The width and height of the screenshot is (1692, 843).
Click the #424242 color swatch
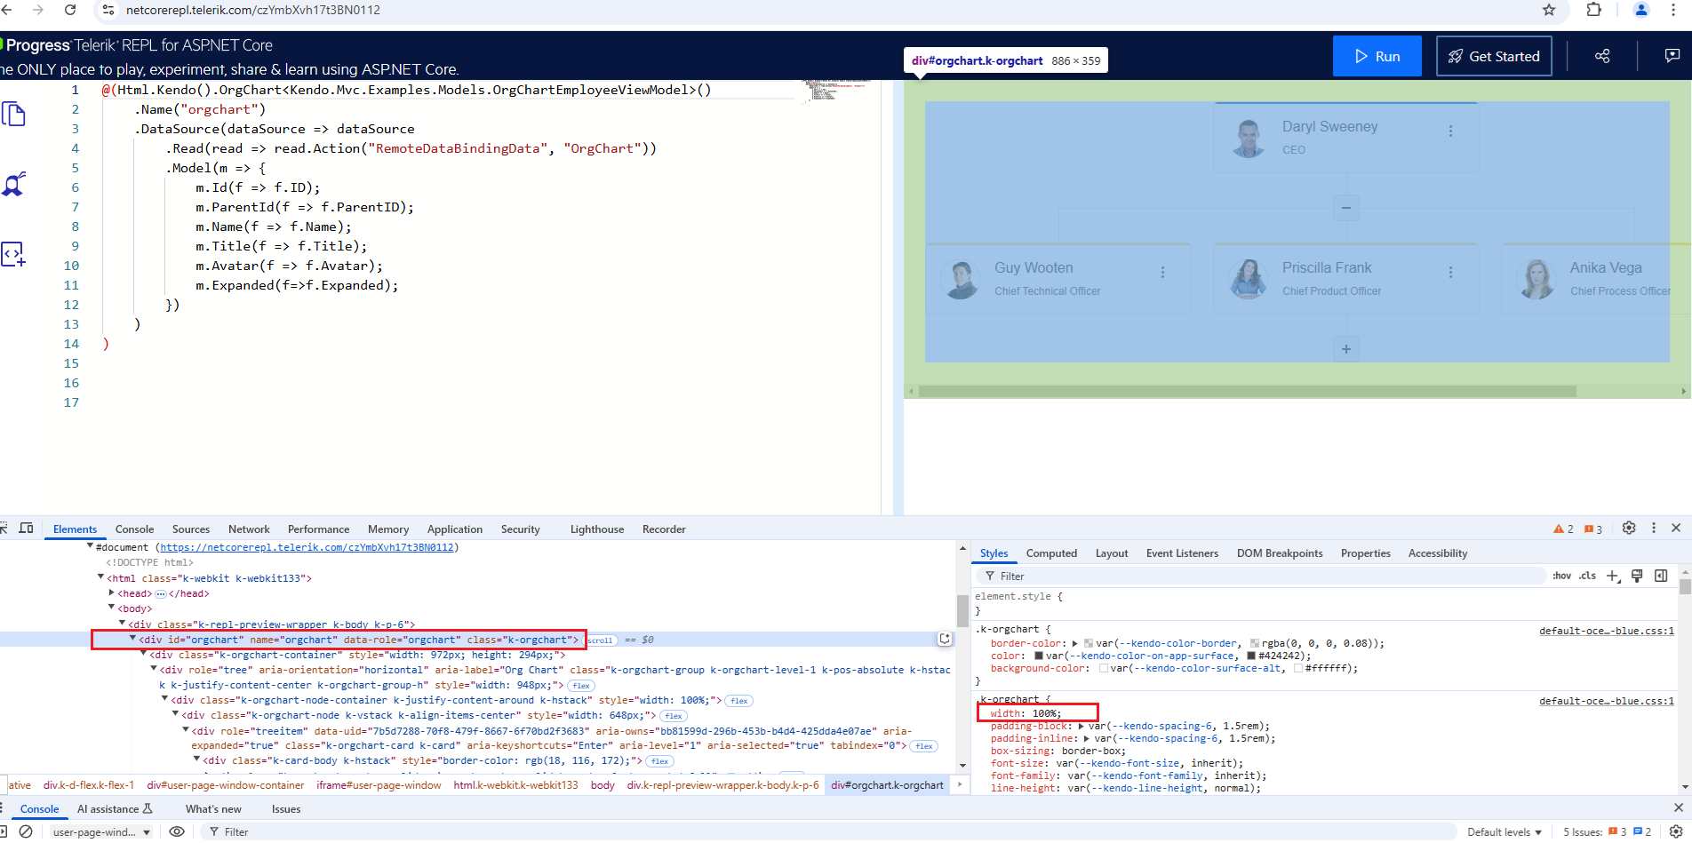[1252, 656]
